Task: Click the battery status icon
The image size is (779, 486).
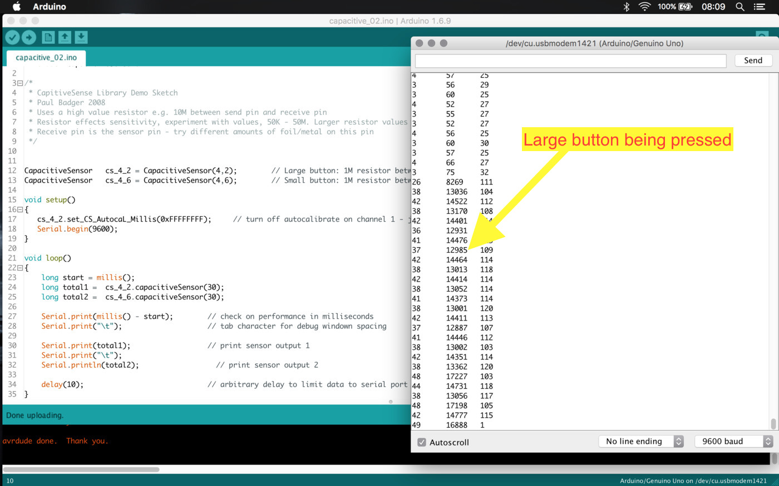Action: (685, 7)
